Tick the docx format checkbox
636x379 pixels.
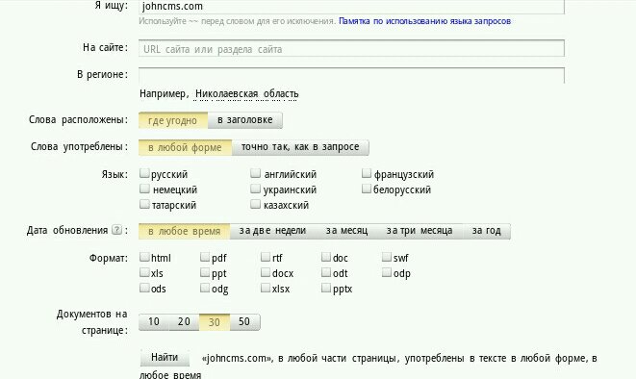click(x=266, y=272)
